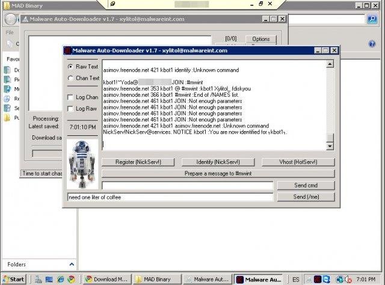Screen dimensions: 385x285
Task: Launch Internet Explorer from quick launch
Action: (x=60, y=280)
